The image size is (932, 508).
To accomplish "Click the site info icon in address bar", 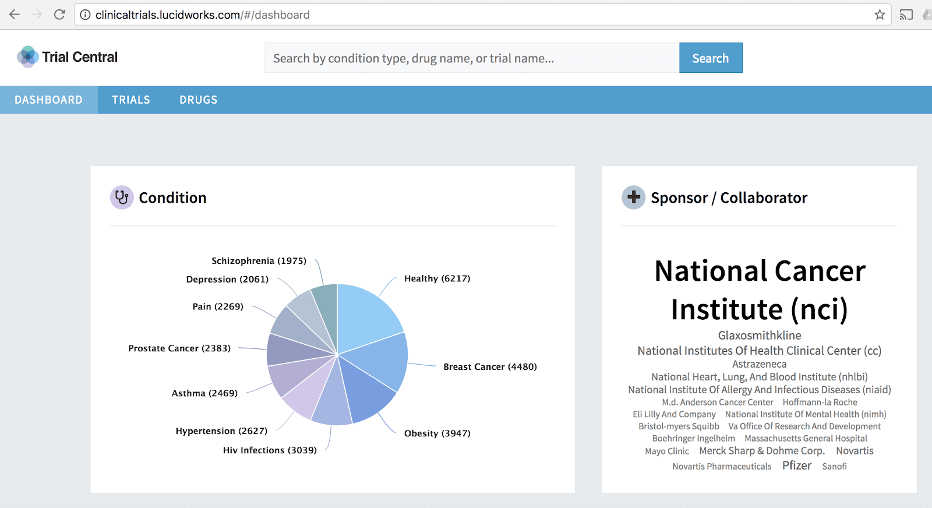I will pyautogui.click(x=85, y=15).
